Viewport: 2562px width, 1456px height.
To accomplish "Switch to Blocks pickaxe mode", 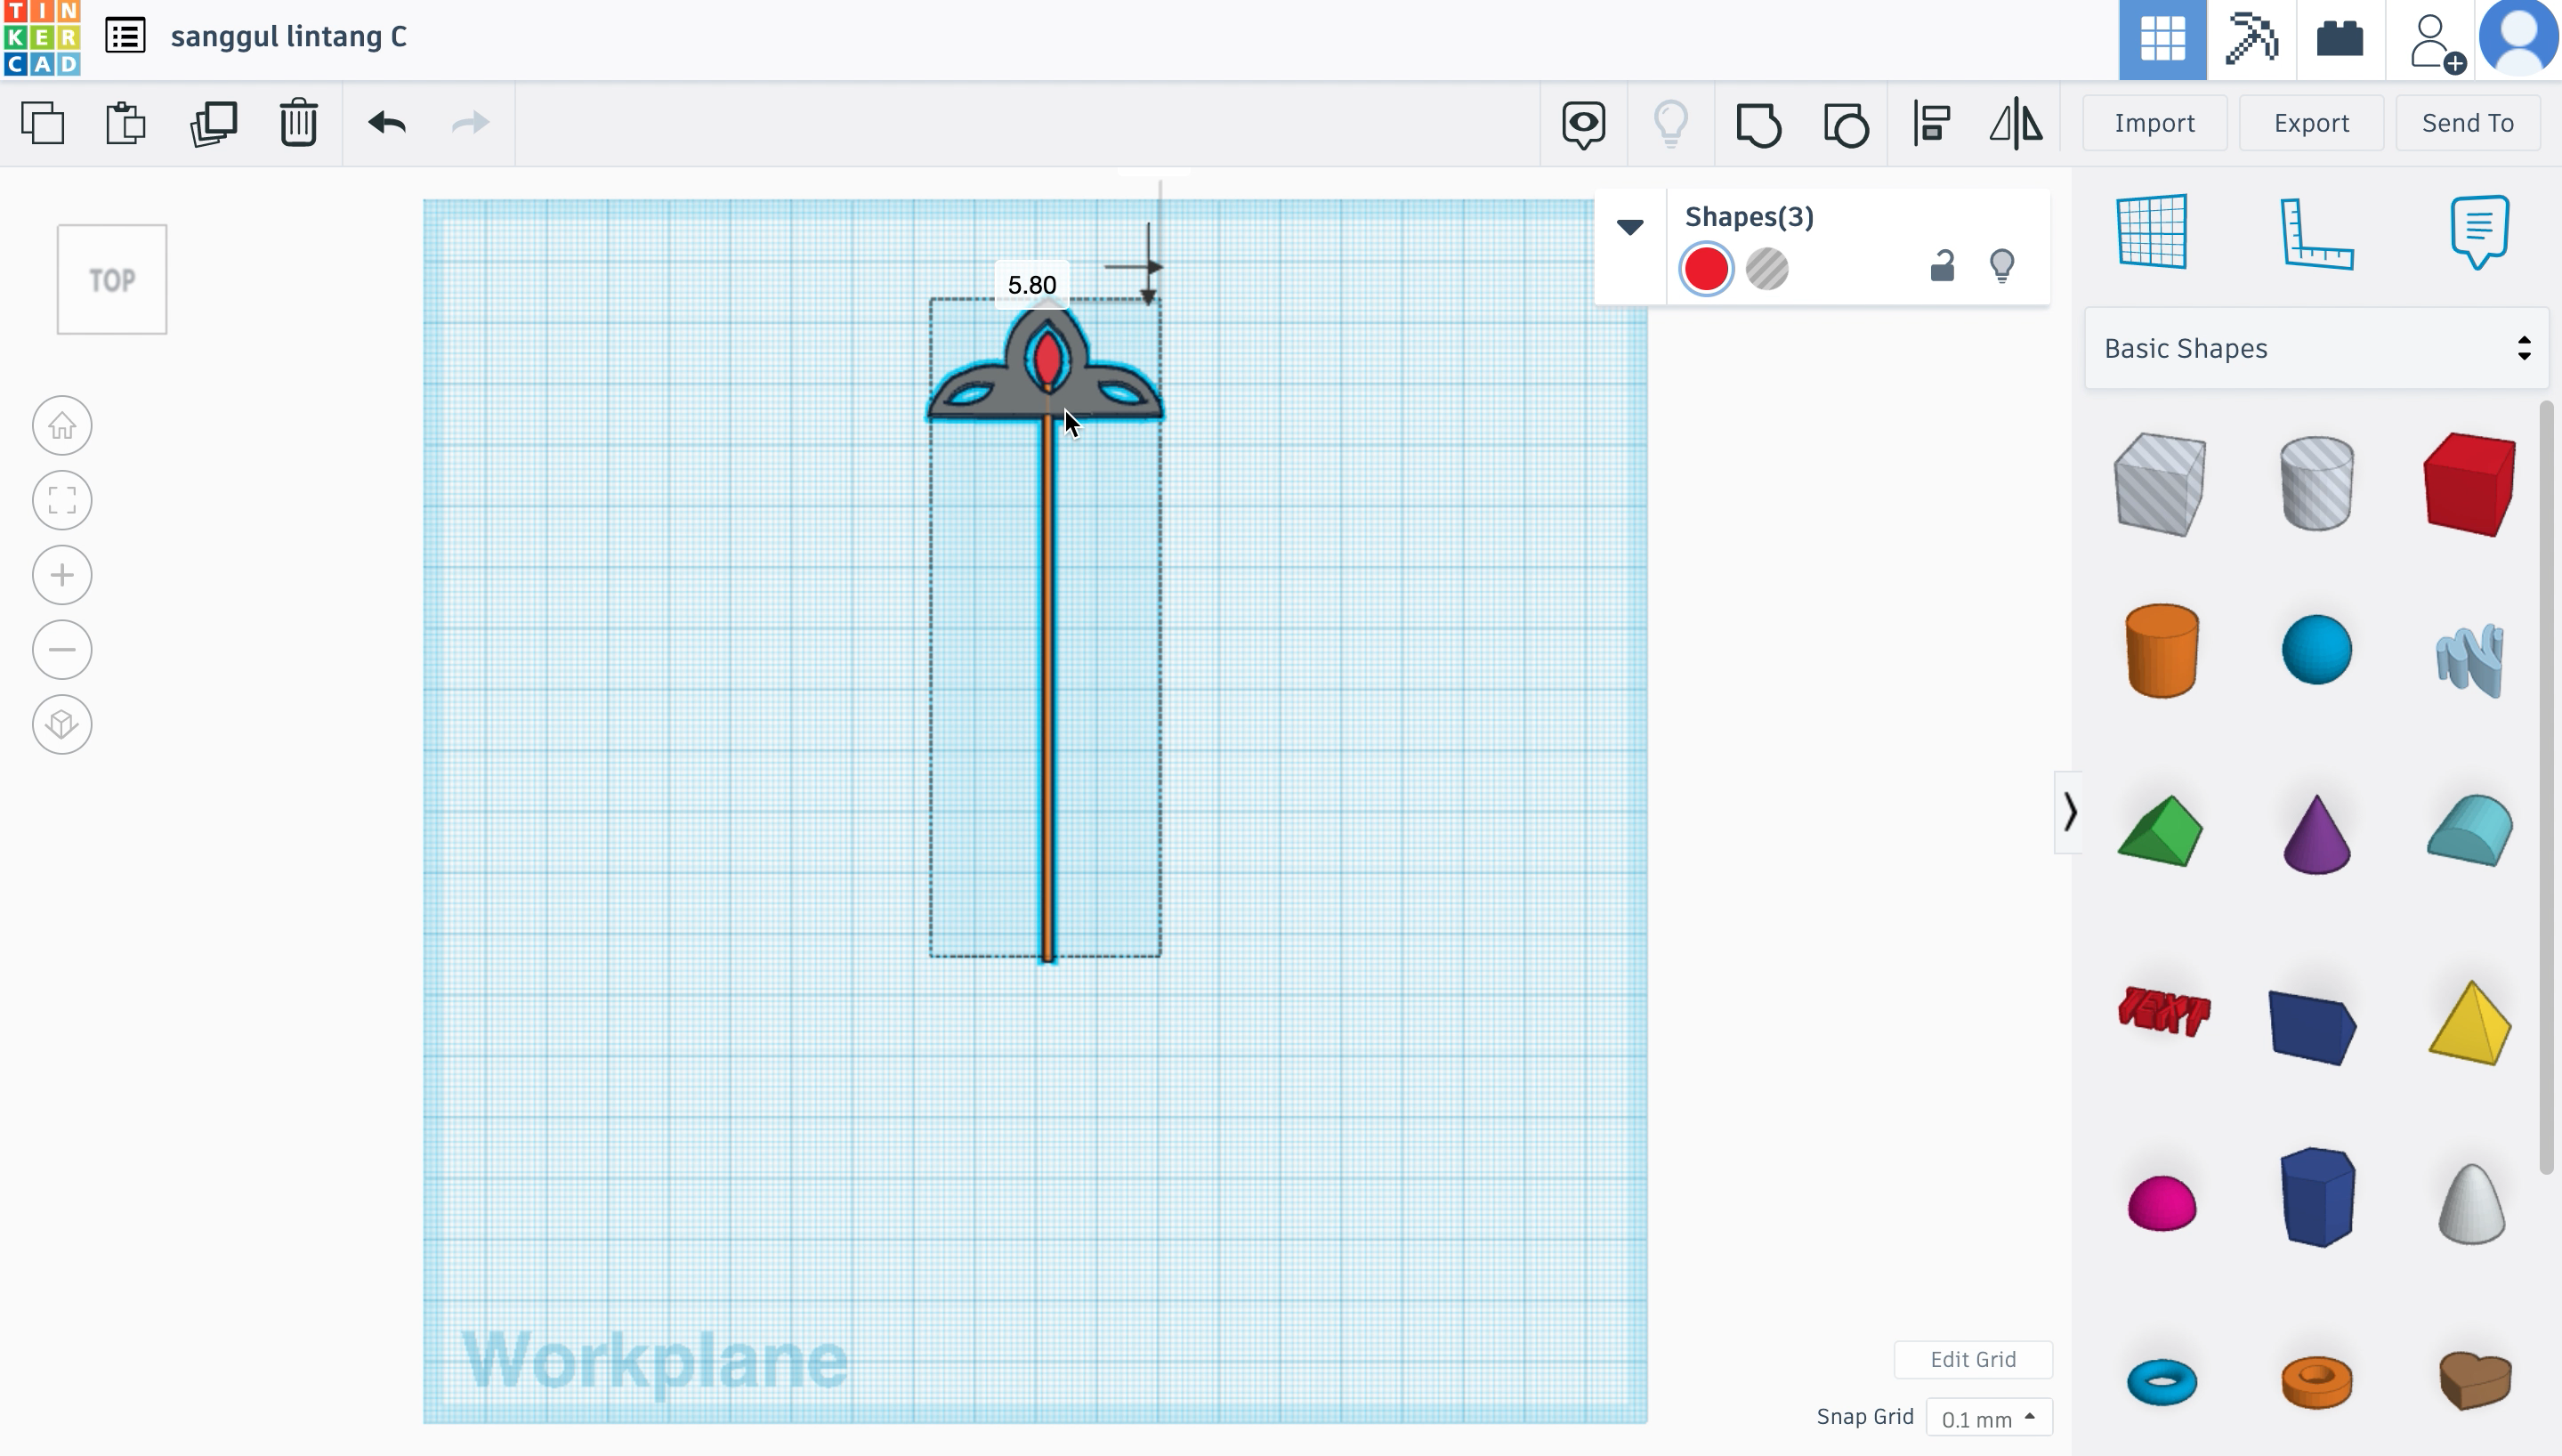I will pyautogui.click(x=2251, y=39).
